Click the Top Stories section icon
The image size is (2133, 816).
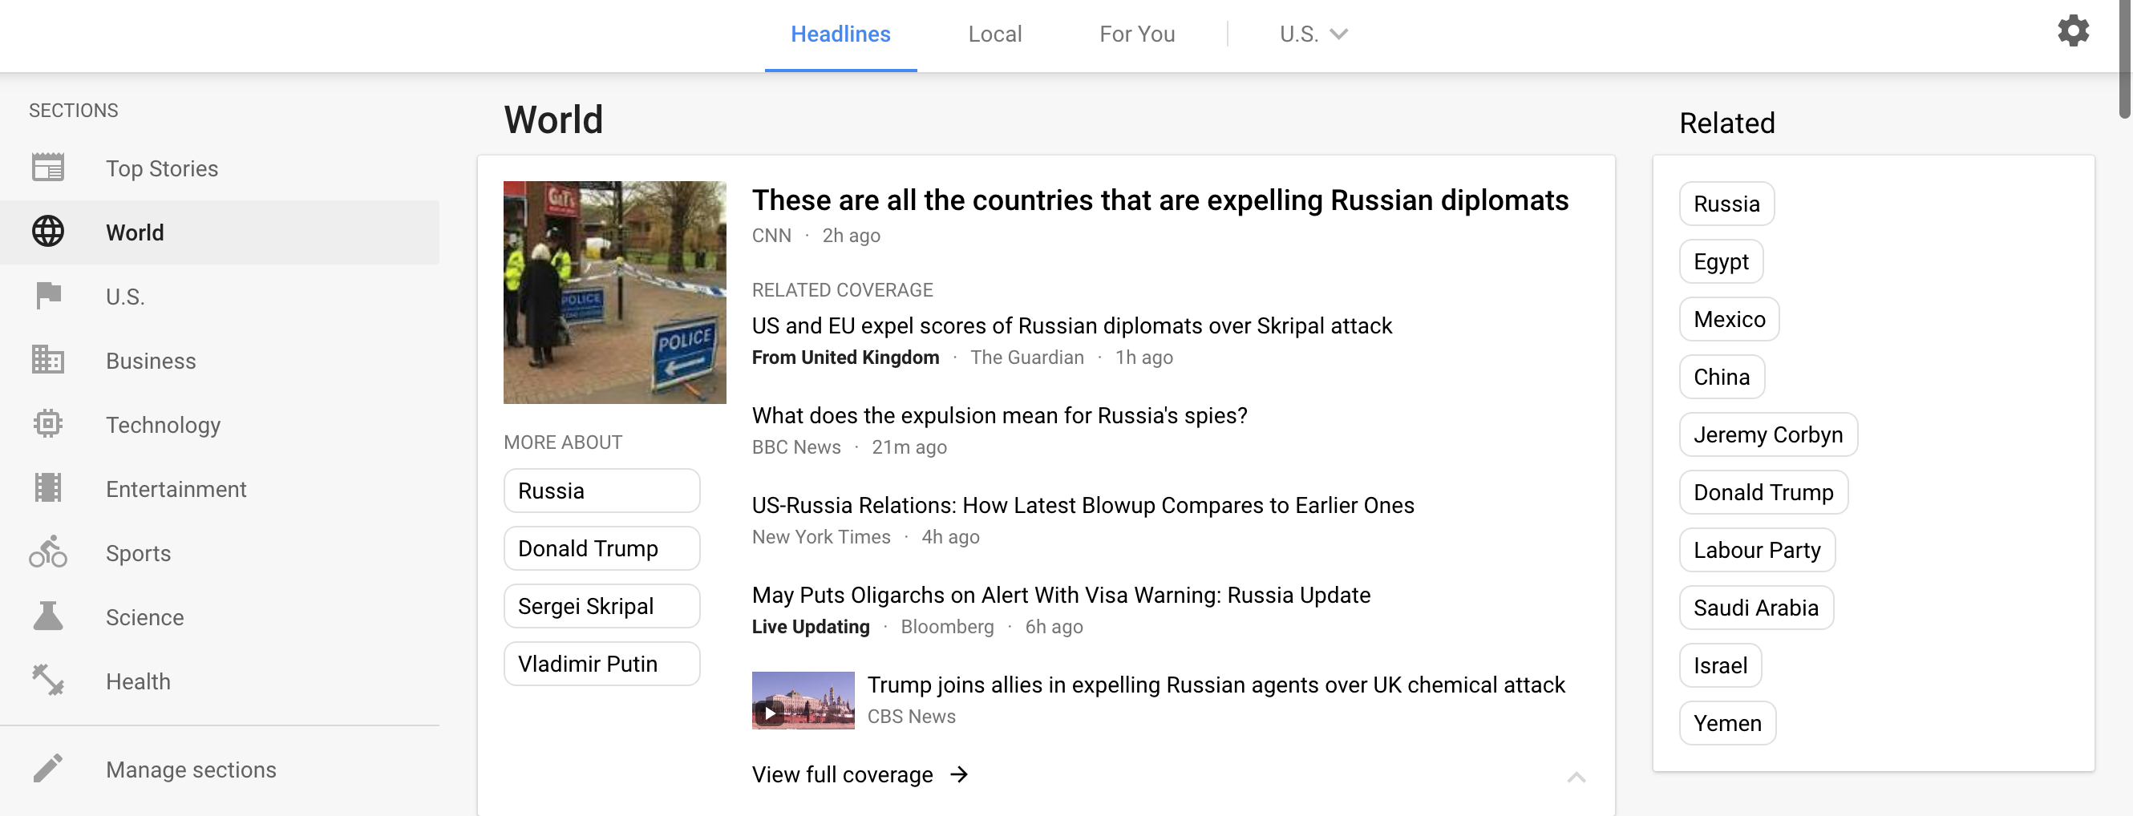point(48,168)
